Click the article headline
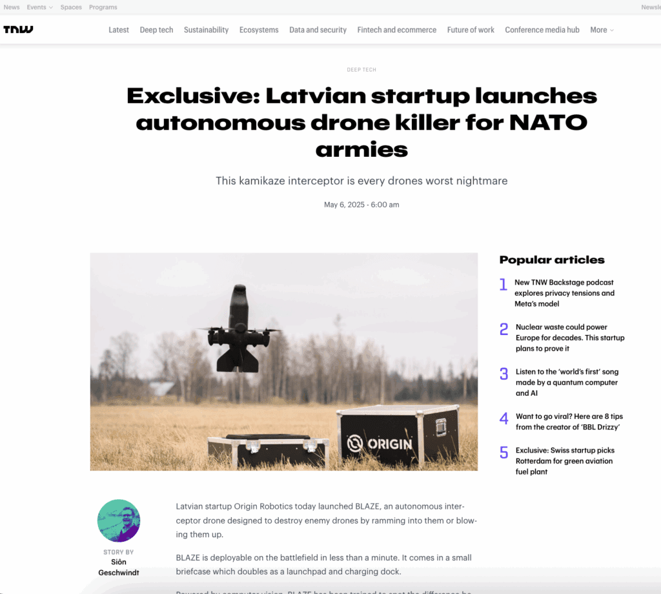 [x=361, y=122]
